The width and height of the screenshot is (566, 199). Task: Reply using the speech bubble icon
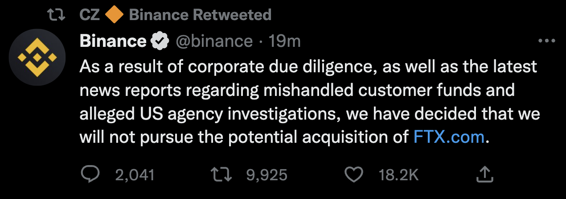(x=91, y=174)
